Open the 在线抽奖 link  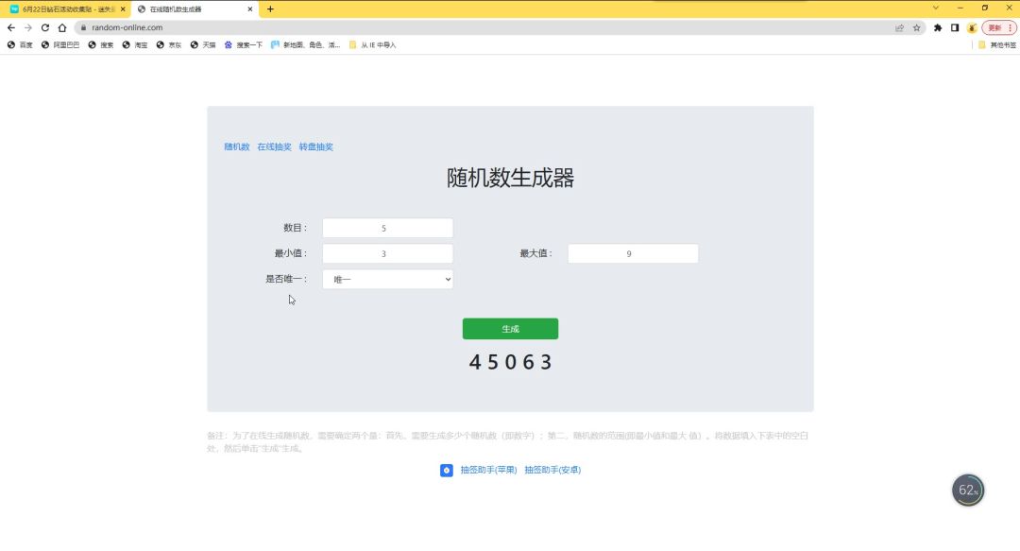(x=274, y=147)
